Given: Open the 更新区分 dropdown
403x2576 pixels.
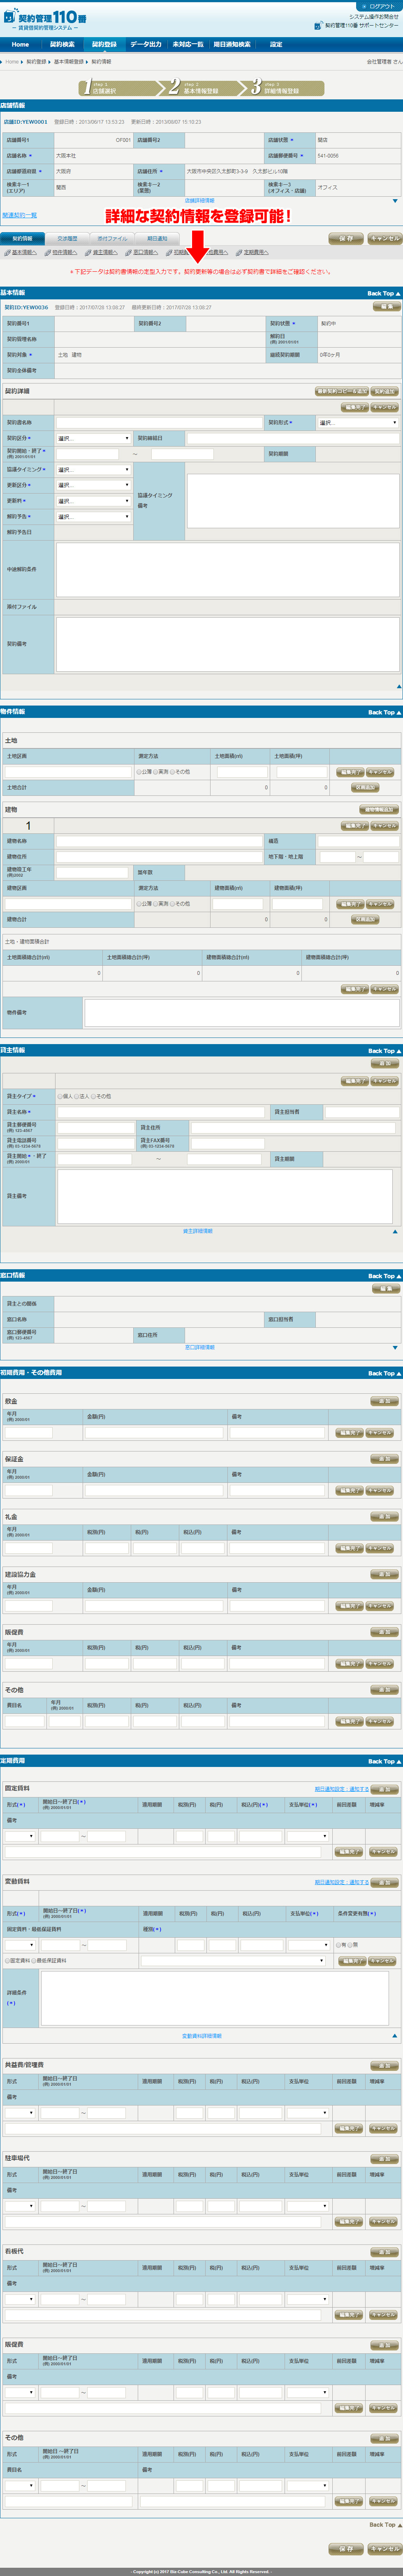Looking at the screenshot, I should pyautogui.click(x=94, y=485).
